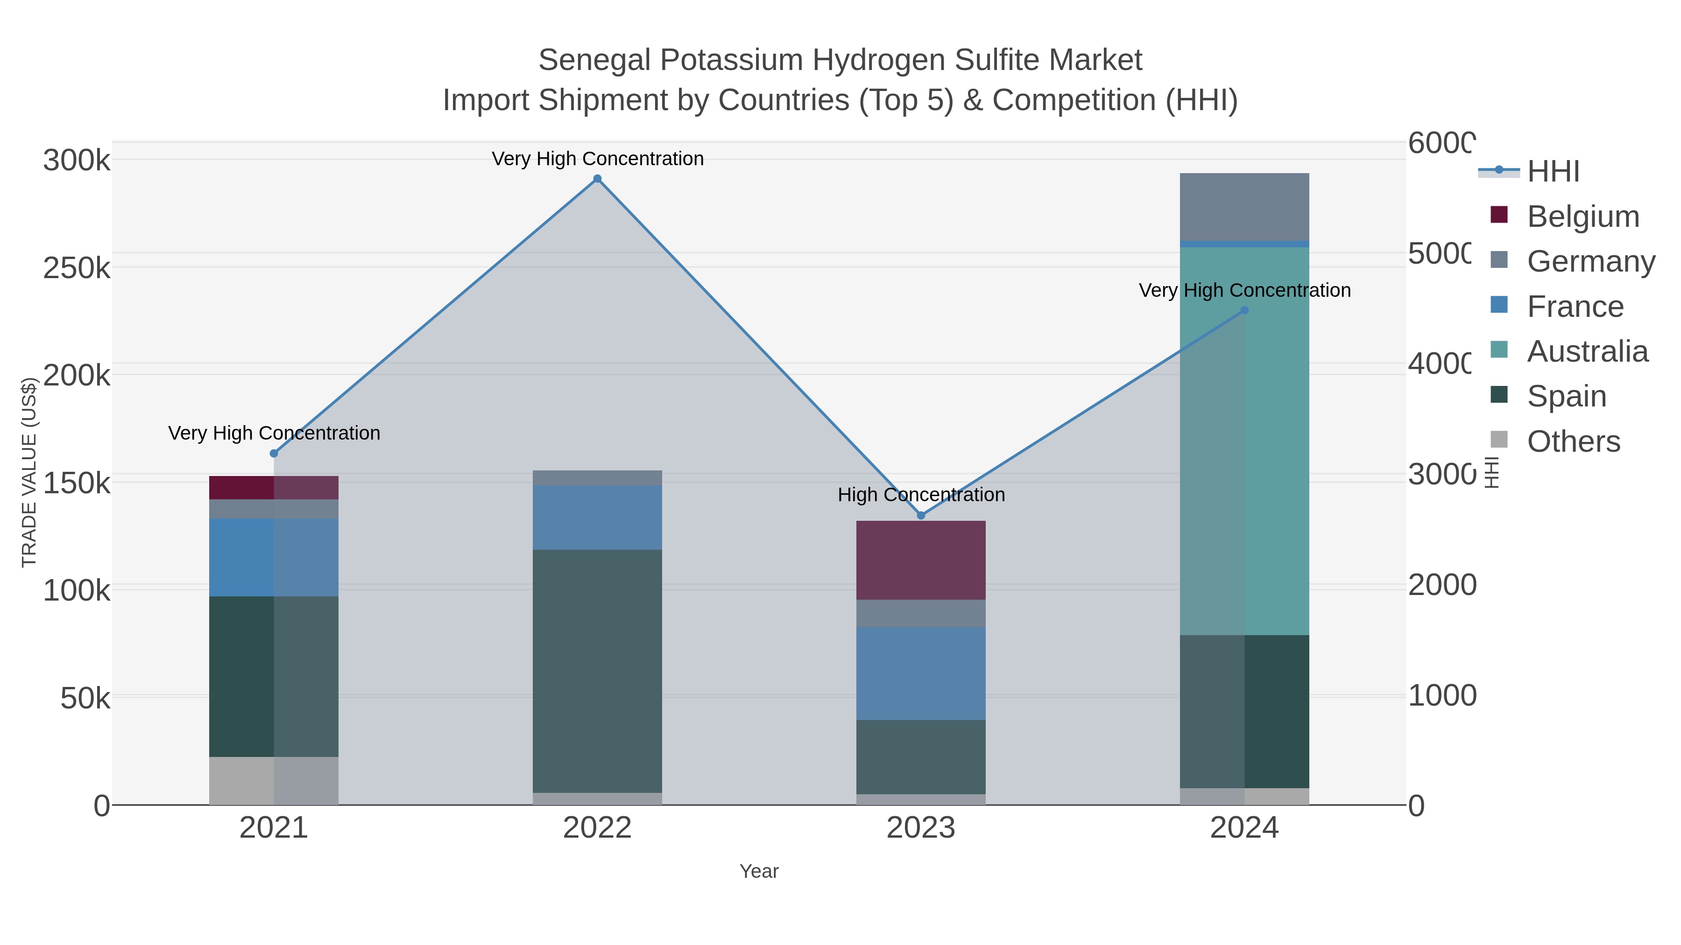Image resolution: width=1681 pixels, height=945 pixels.
Task: Click the 'High Concentration' annotation at 2023
Action: pyautogui.click(x=921, y=494)
